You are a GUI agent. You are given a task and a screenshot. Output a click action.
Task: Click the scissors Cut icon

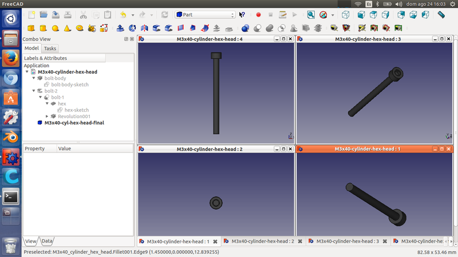pyautogui.click(x=84, y=14)
